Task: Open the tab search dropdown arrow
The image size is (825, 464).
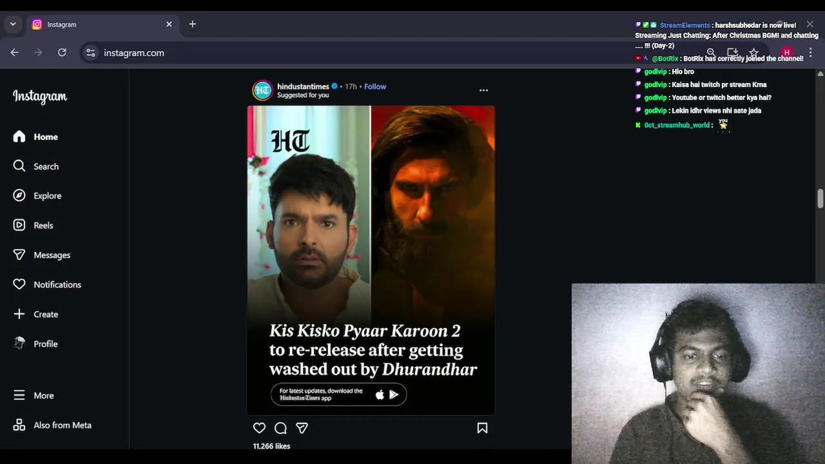Action: [x=13, y=24]
